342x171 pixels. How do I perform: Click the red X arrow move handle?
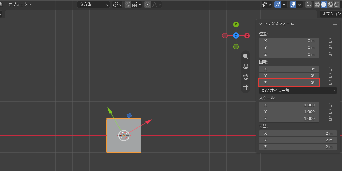coord(148,122)
